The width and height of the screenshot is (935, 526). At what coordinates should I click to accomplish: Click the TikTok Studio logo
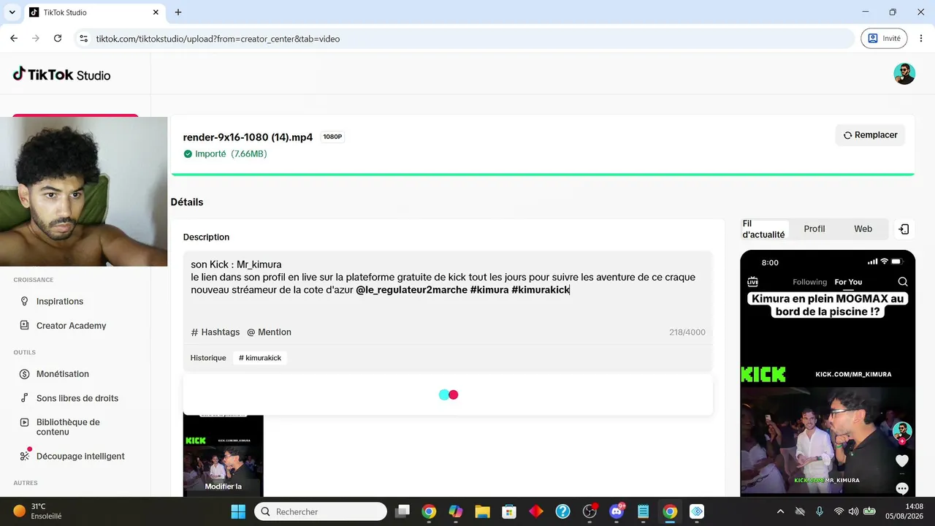click(62, 74)
